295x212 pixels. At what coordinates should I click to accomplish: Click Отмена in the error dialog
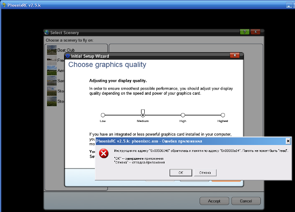click(205, 173)
